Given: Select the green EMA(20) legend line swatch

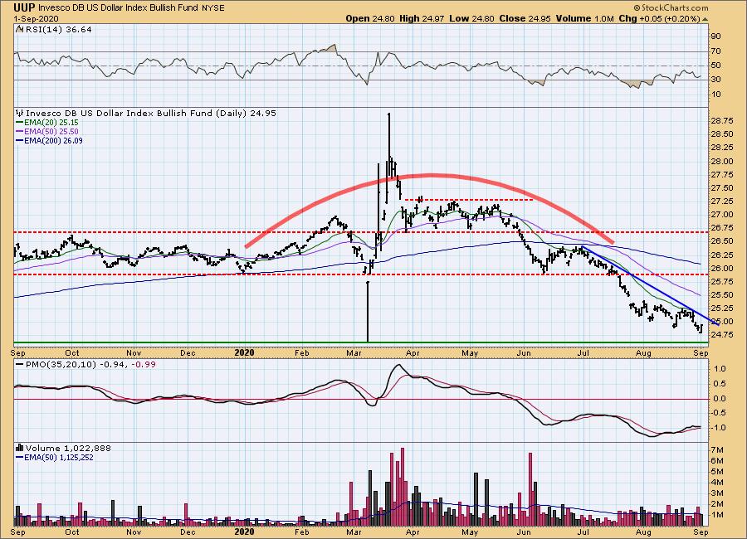Looking at the screenshot, I should tap(20, 123).
